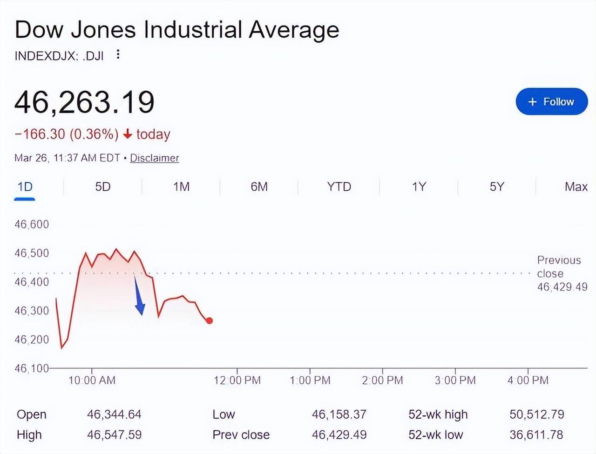Click the current price 46,263.19
Viewport: 596px width, 454px height.
tap(84, 102)
